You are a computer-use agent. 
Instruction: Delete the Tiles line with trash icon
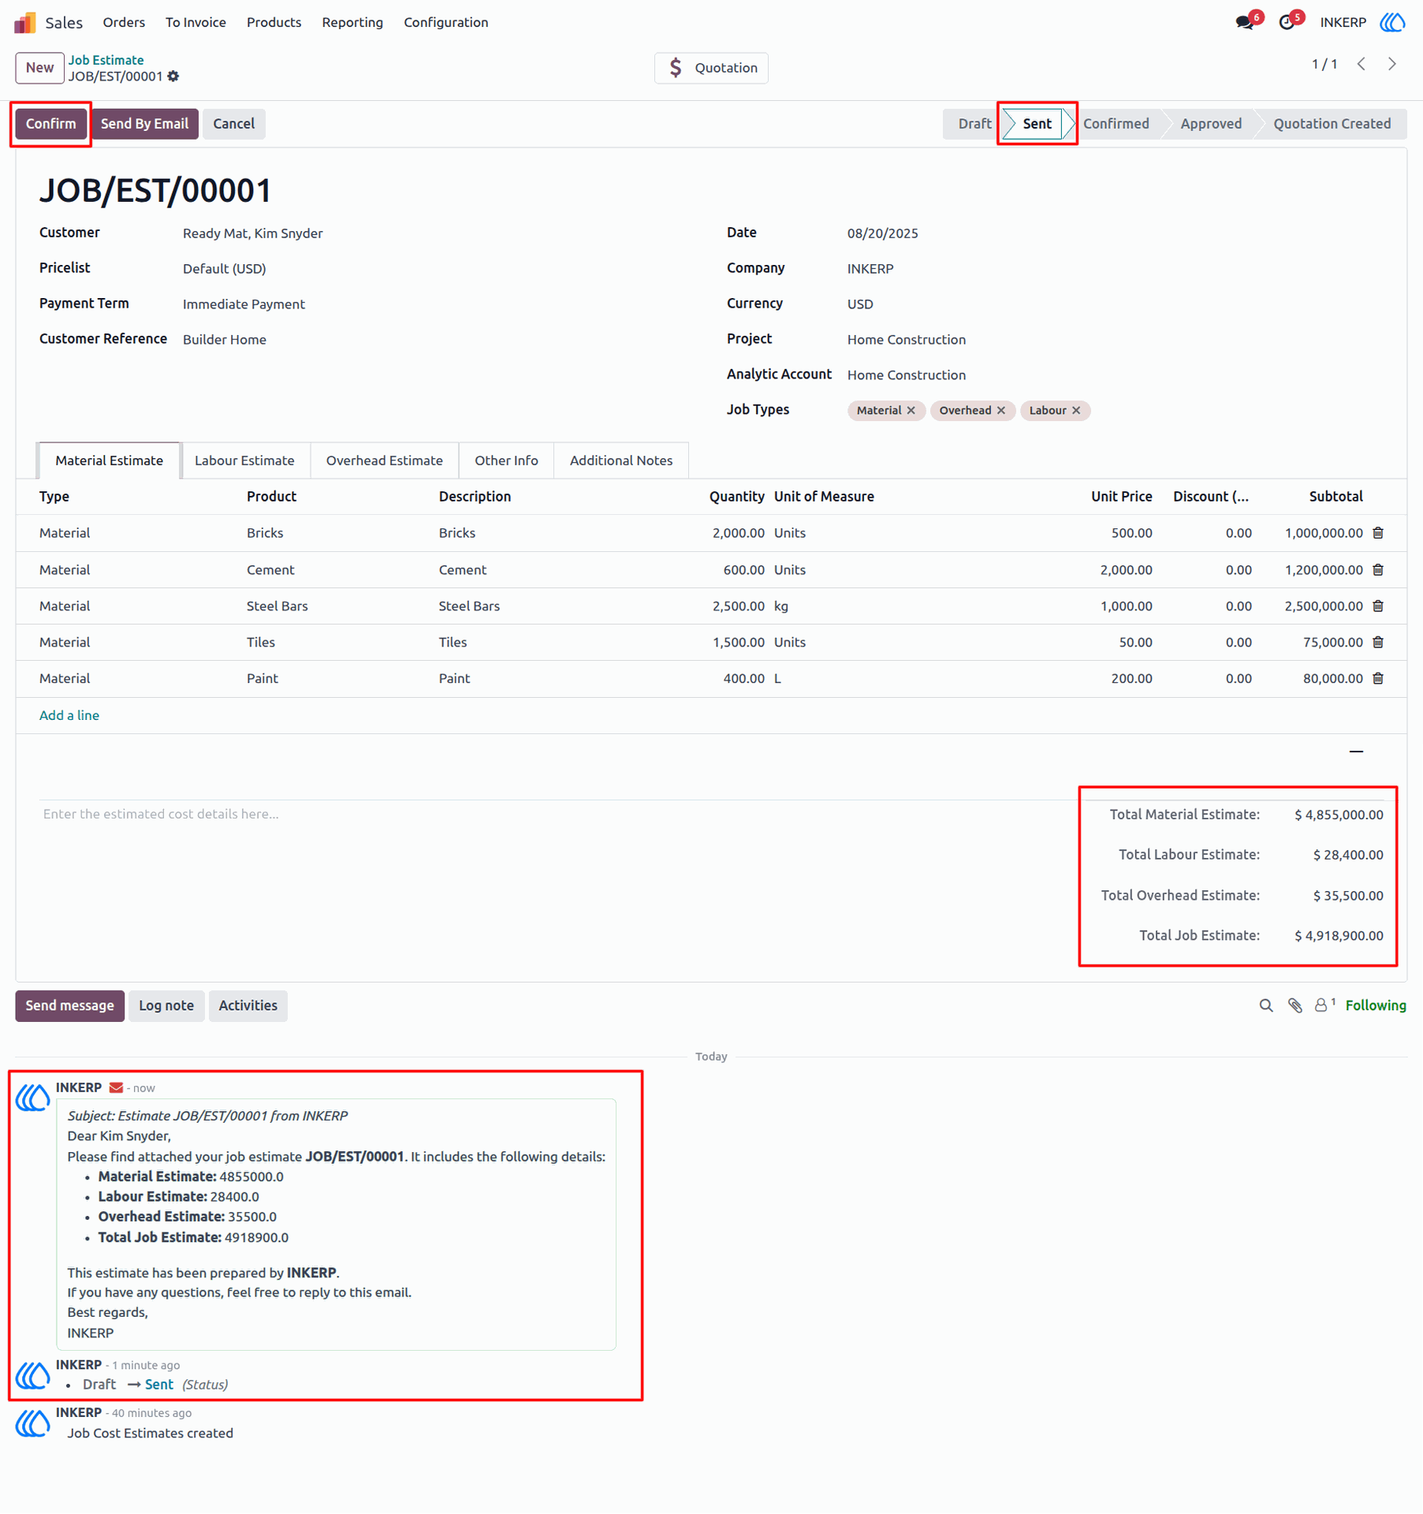[1378, 642]
